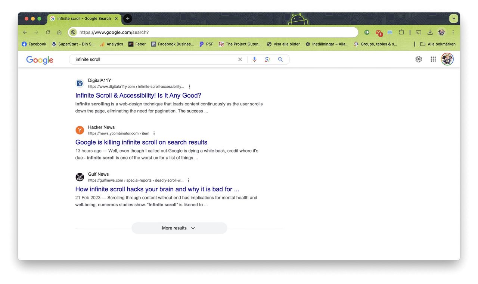
Task: Clear the search query with the X icon
Action: [x=240, y=59]
